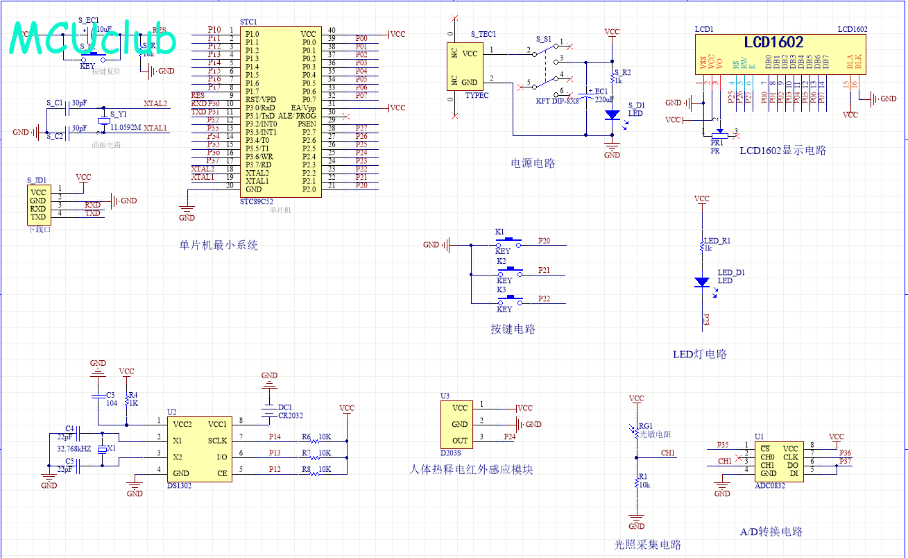Click the MCUclub logo text
Viewport: 908px width, 558px height.
(94, 40)
